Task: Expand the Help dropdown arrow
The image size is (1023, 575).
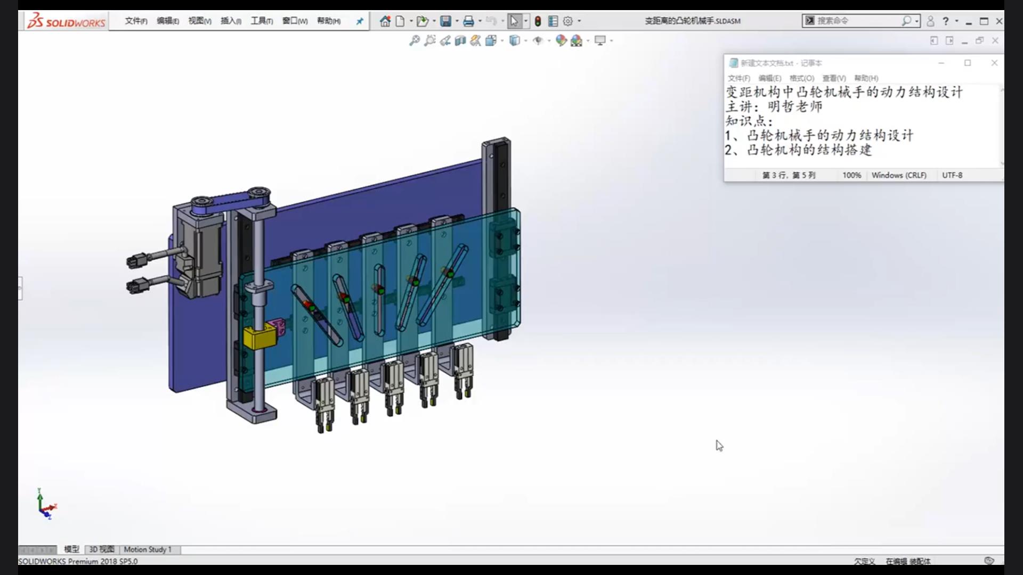Action: coord(956,21)
